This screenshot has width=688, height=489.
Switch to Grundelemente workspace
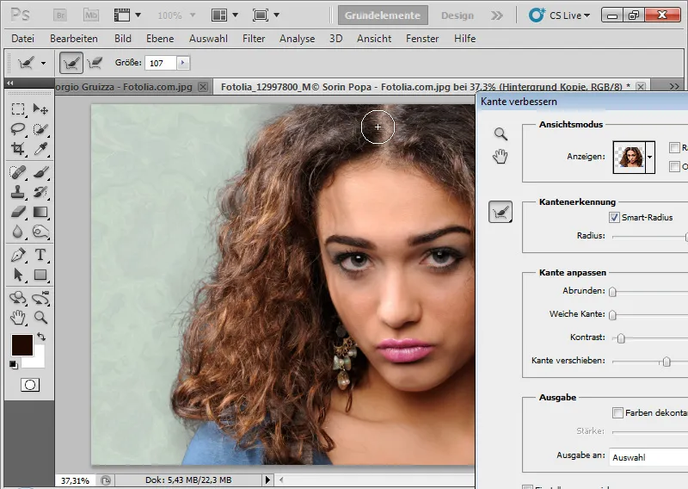[x=383, y=15]
